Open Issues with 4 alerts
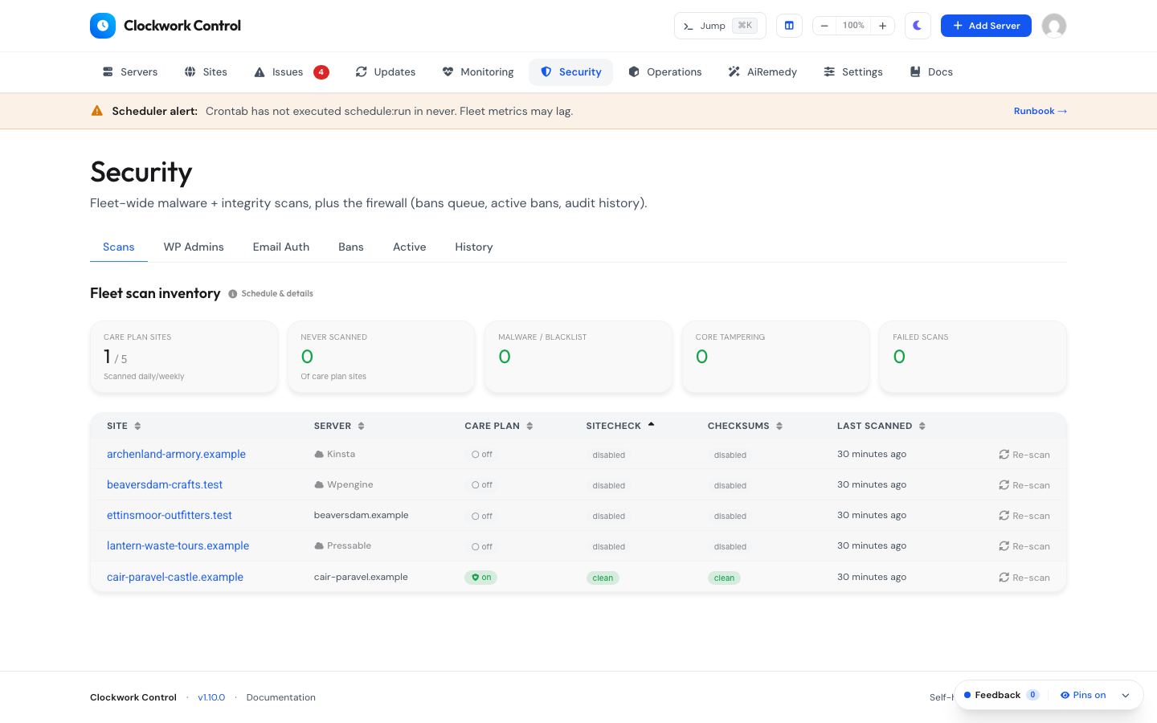Viewport: 1157px width, 723px height. point(291,72)
